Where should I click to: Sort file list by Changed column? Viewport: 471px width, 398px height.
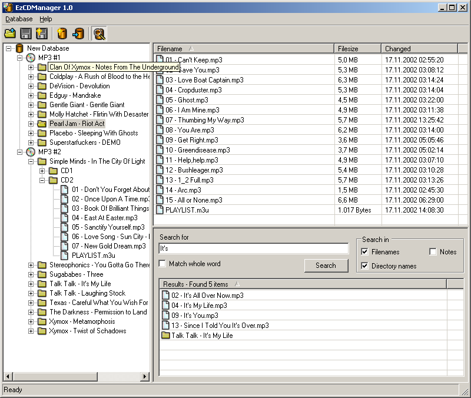(x=420, y=49)
